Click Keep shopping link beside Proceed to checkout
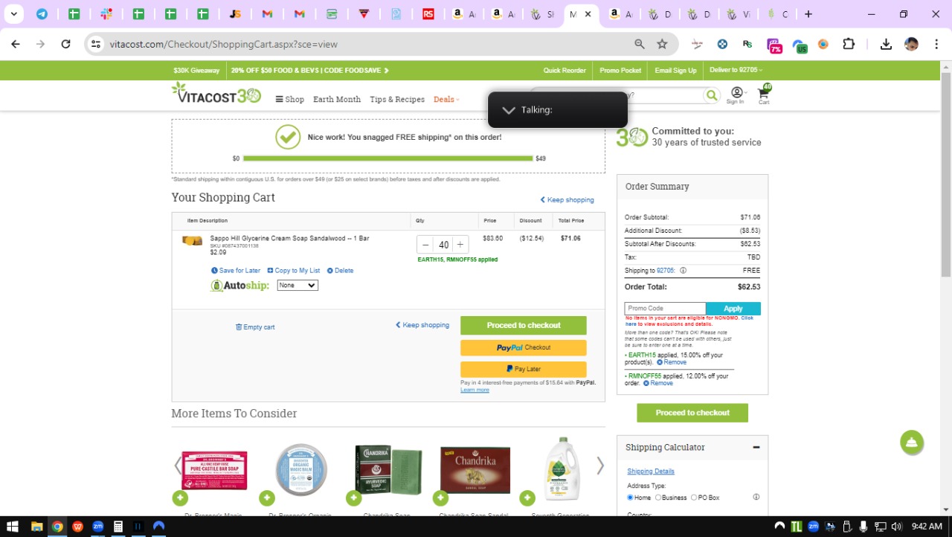Image resolution: width=952 pixels, height=537 pixels. [422, 325]
